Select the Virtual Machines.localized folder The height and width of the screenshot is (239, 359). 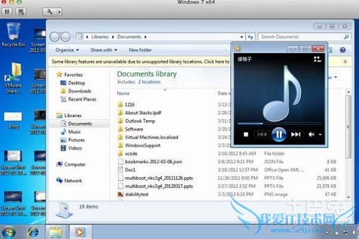click(x=148, y=137)
